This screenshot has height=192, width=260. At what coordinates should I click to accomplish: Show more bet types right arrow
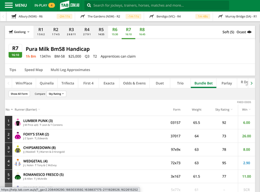pos(251,83)
